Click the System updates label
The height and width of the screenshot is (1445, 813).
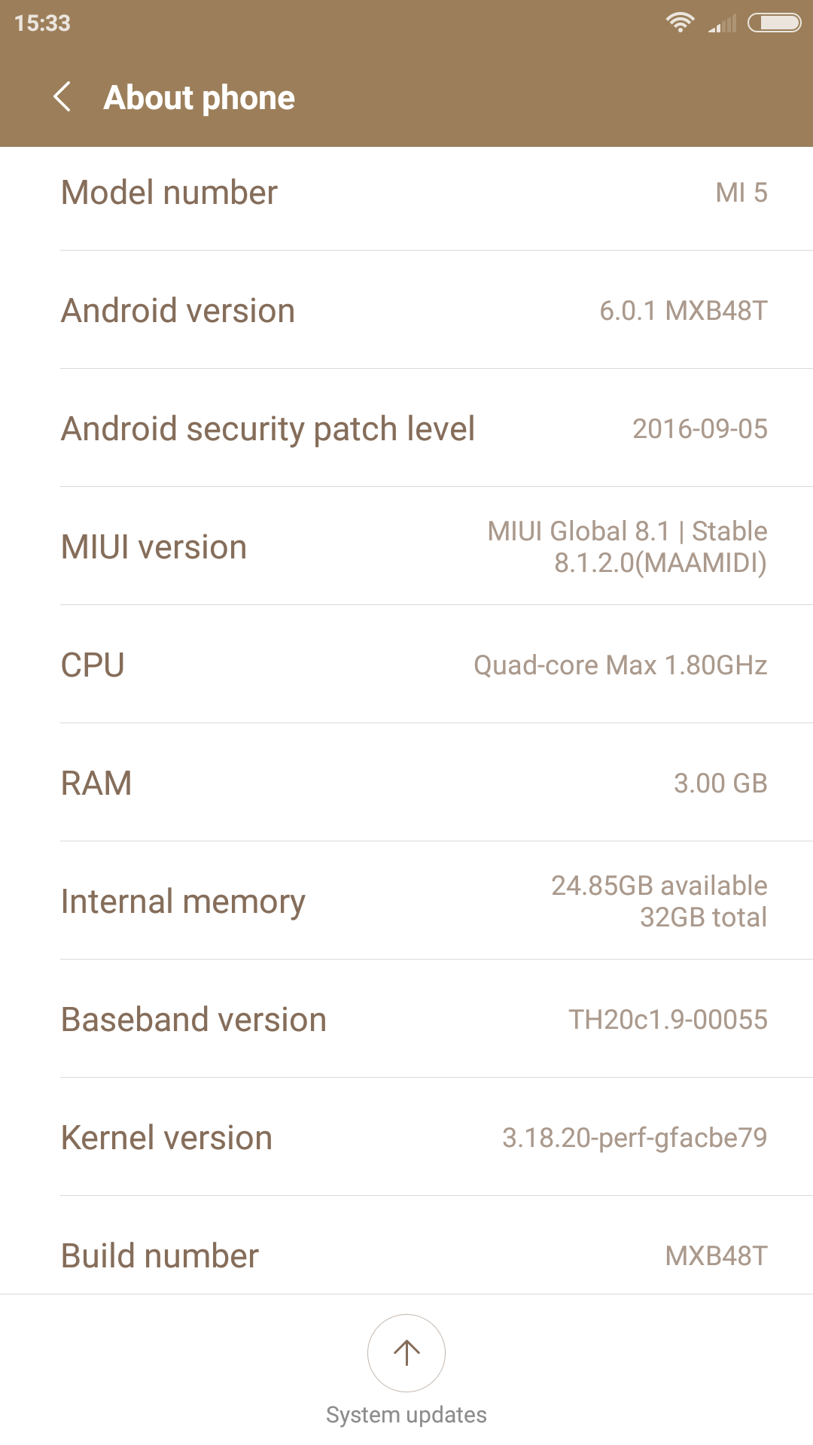click(x=406, y=1415)
